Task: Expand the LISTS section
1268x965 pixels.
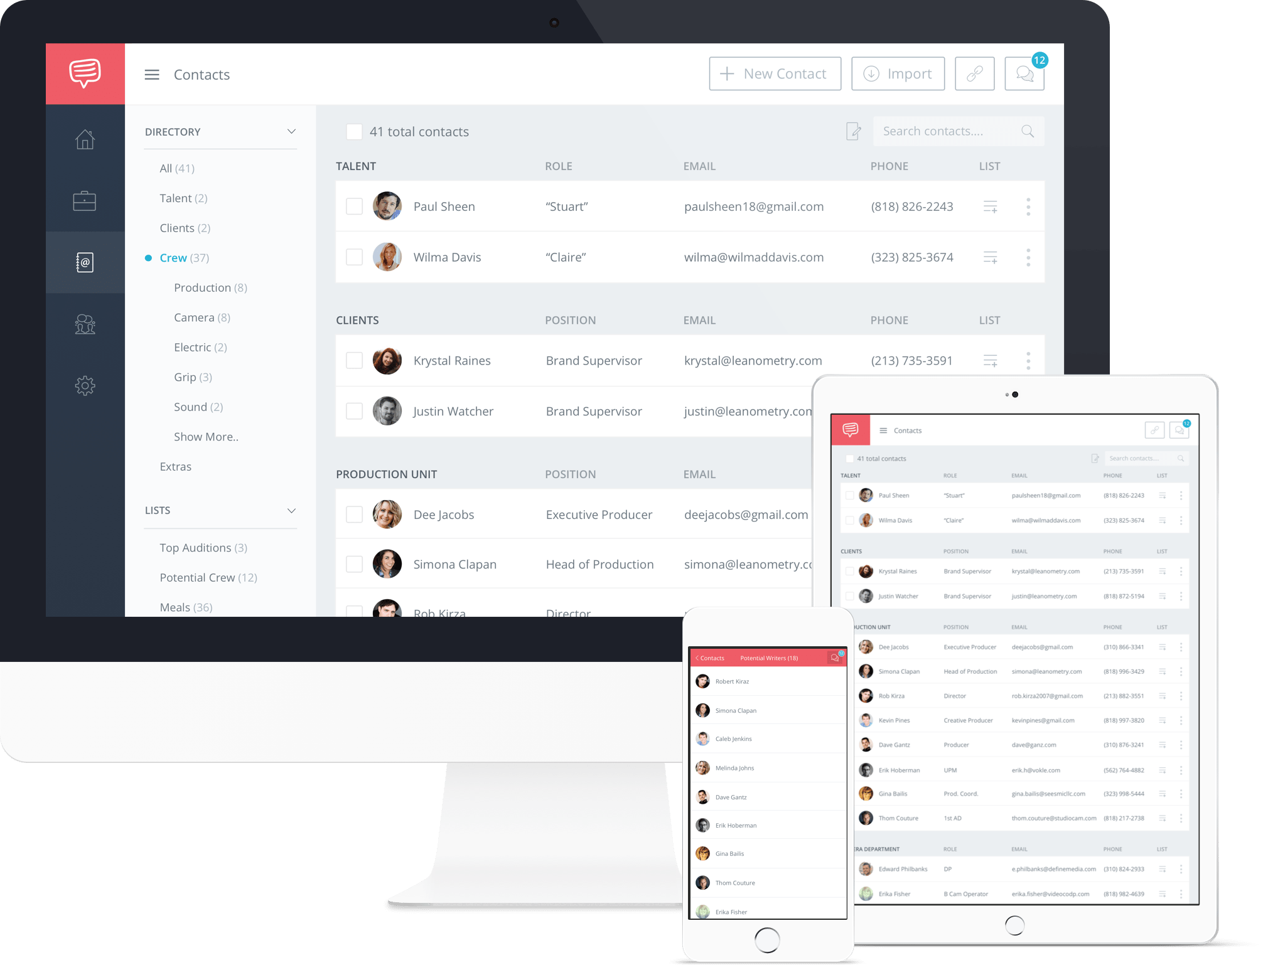Action: pyautogui.click(x=292, y=510)
